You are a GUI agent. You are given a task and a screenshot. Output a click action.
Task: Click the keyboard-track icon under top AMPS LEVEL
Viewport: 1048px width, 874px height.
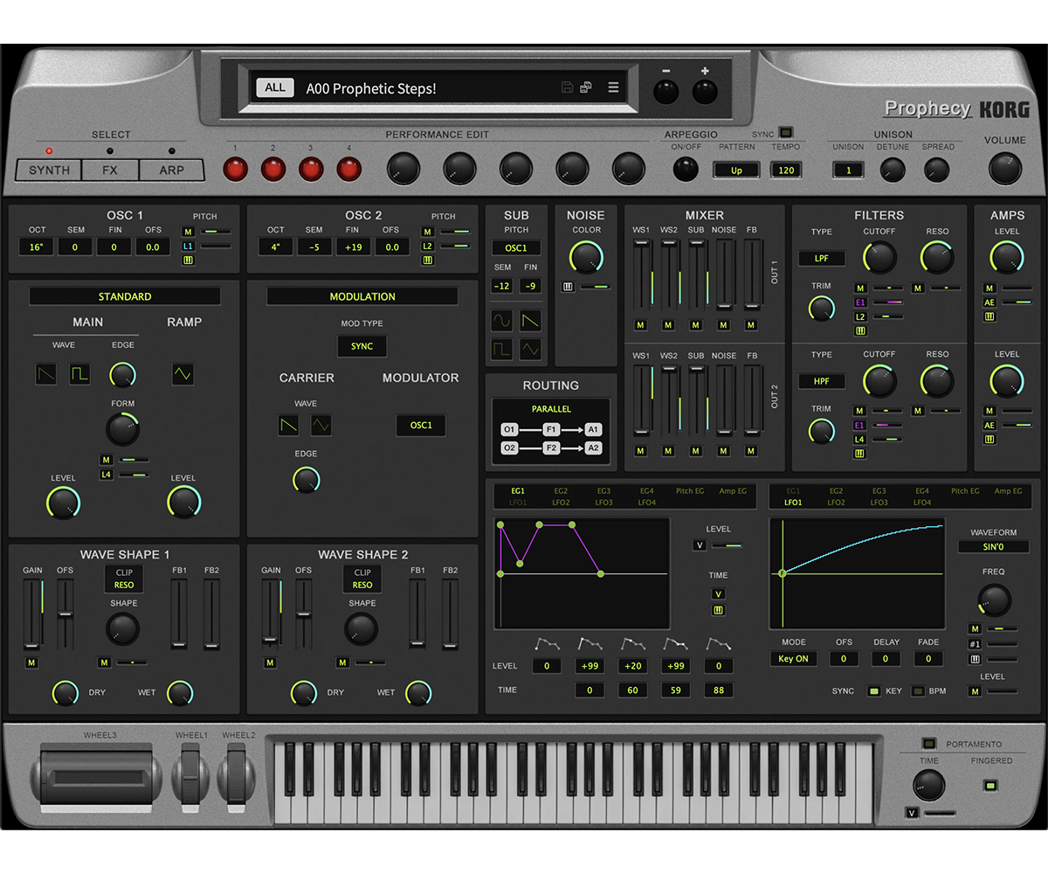[989, 316]
